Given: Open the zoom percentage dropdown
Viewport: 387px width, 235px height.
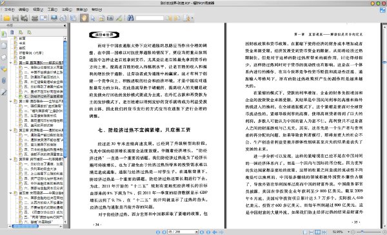Looking at the screenshot, I should point(348,232).
